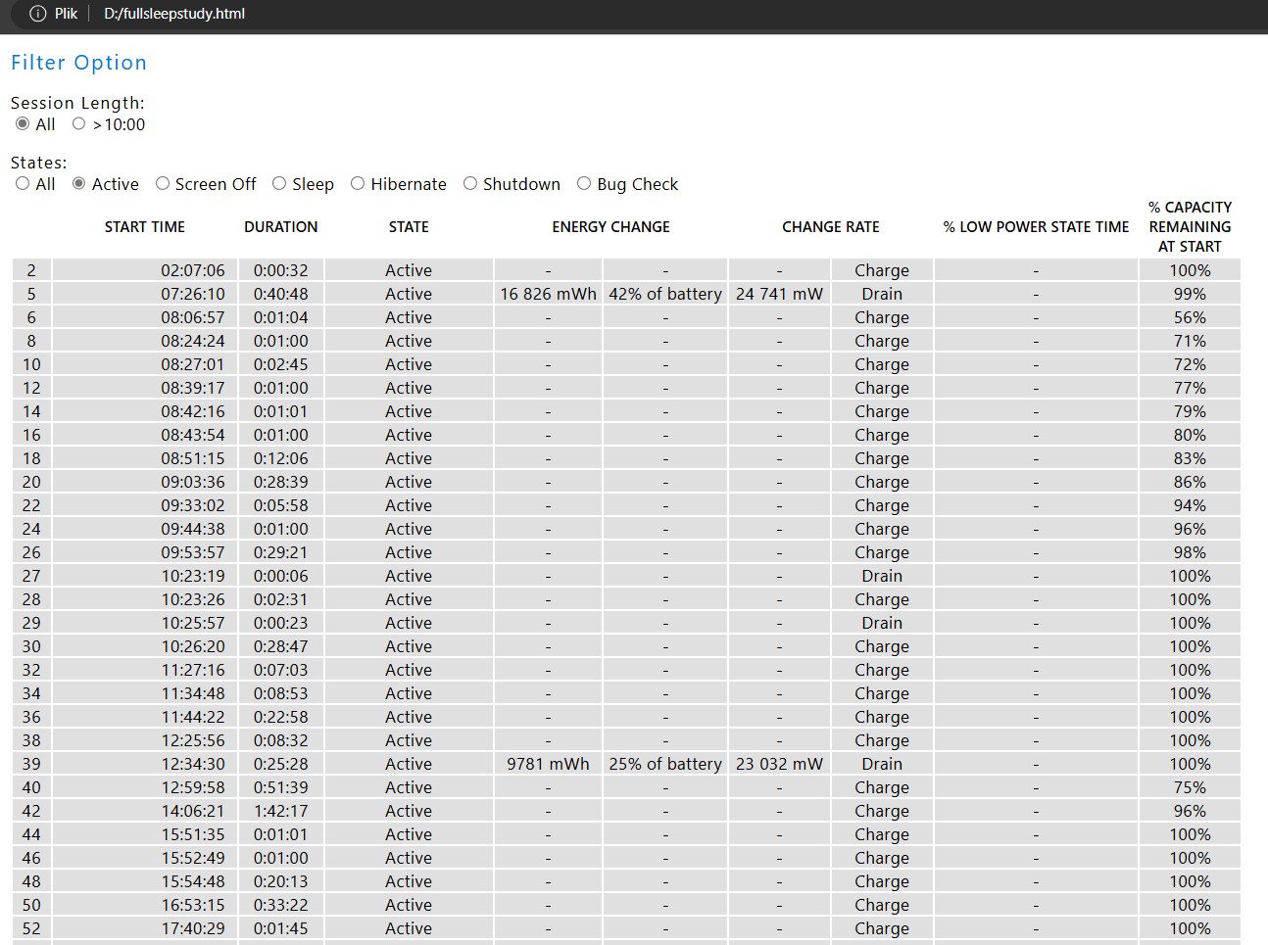Click the Filter Option heading

pos(78,63)
